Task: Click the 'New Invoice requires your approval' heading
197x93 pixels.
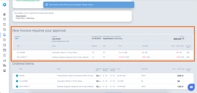Action: [x=39, y=30]
